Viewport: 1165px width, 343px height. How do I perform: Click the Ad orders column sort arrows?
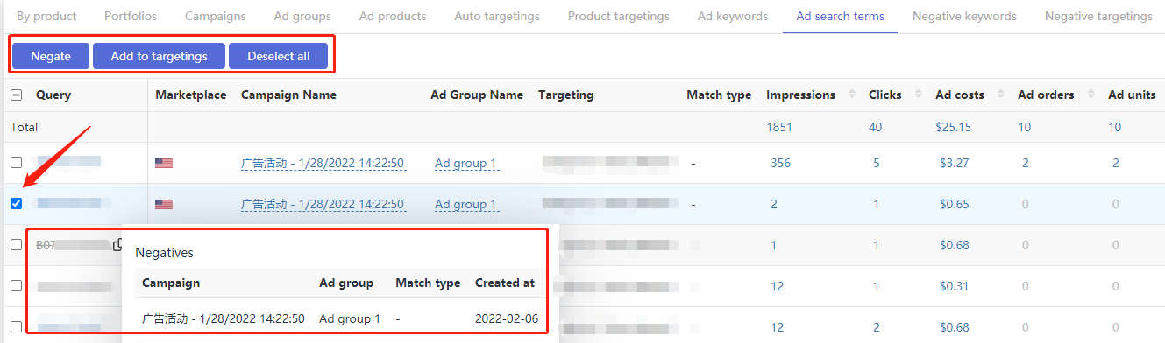tap(1091, 94)
